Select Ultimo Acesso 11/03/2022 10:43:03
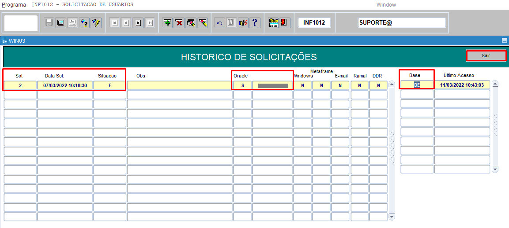509x228 pixels. [x=462, y=85]
